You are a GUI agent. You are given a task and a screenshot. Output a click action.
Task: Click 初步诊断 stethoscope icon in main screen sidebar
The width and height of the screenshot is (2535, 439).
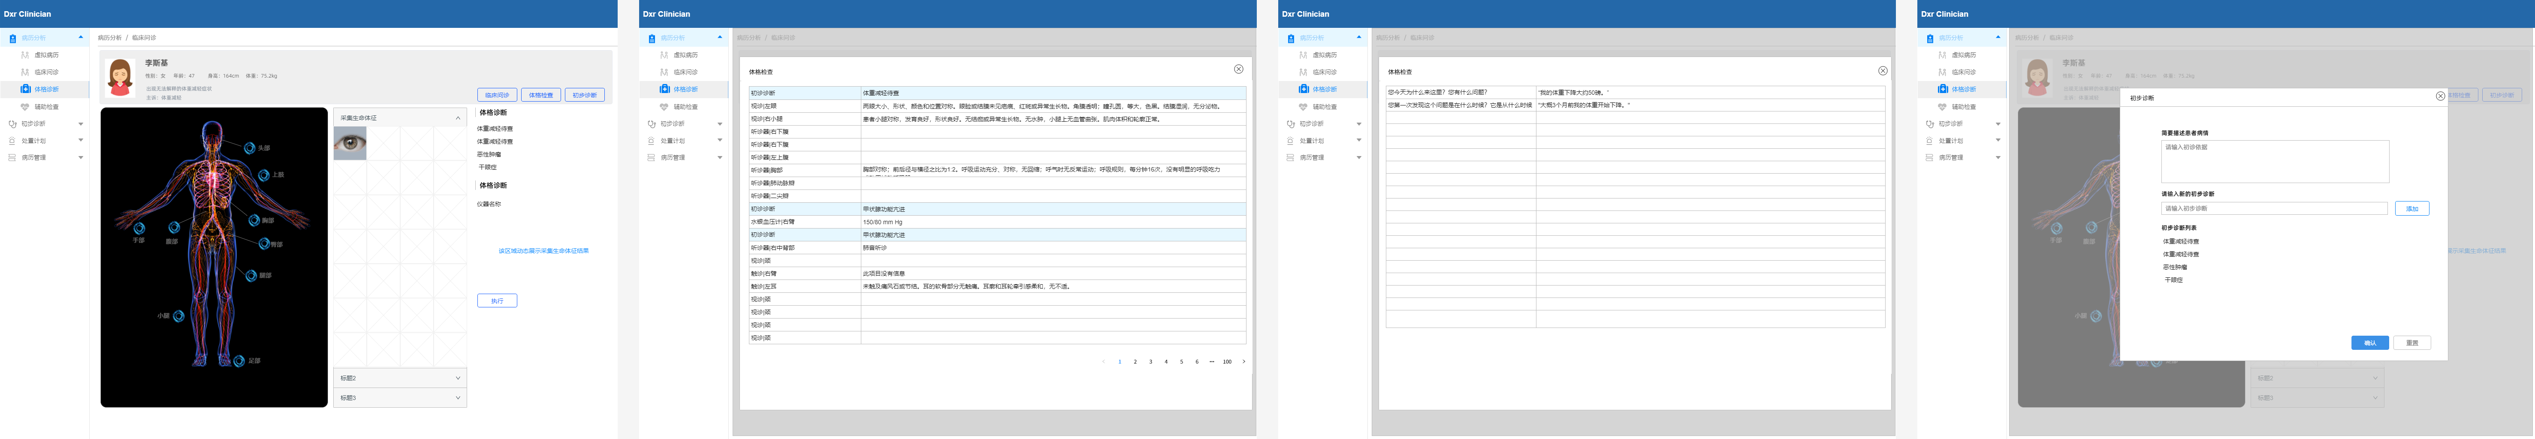coord(13,124)
